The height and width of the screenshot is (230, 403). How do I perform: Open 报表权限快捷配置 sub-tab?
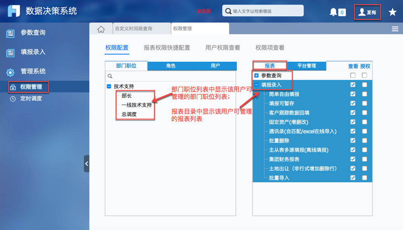167,48
